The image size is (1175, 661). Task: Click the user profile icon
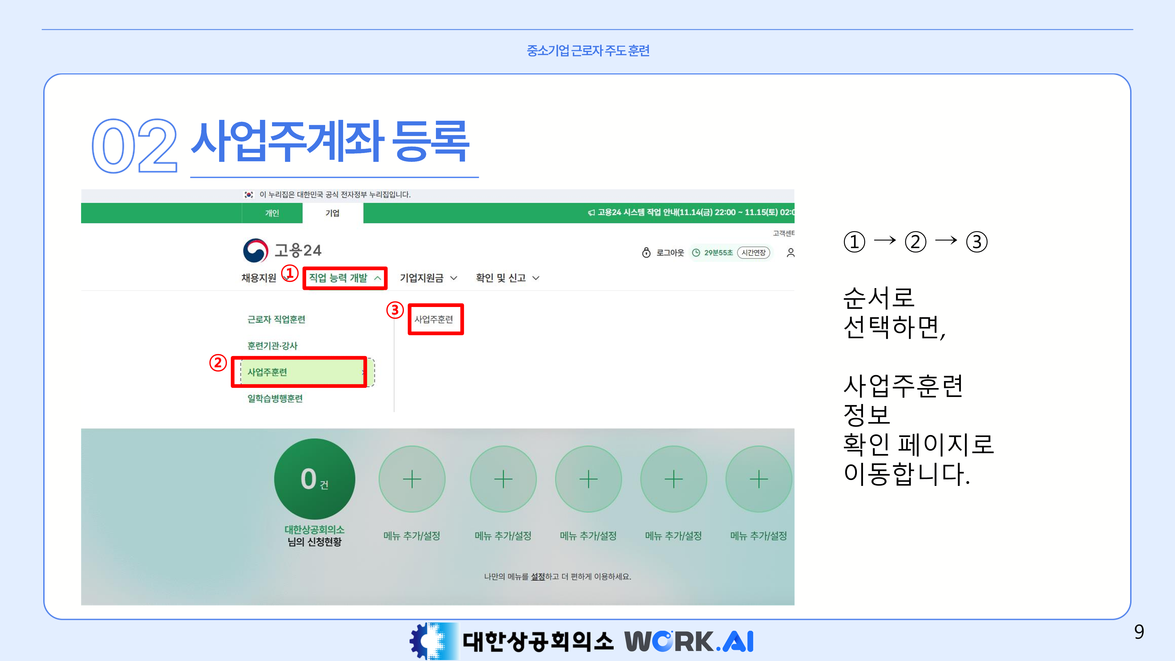[x=790, y=253]
